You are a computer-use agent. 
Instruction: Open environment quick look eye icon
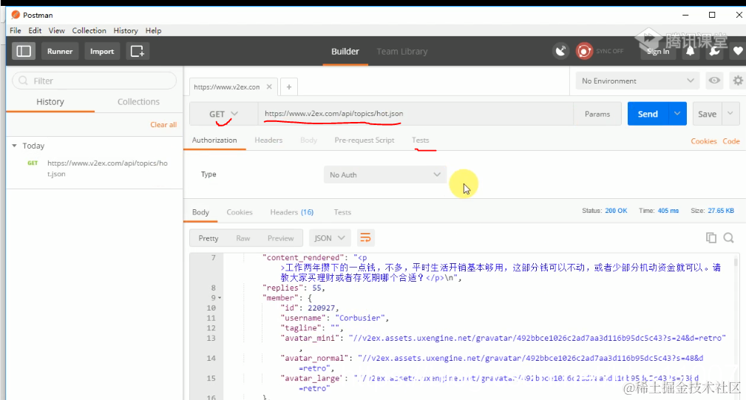pos(714,81)
